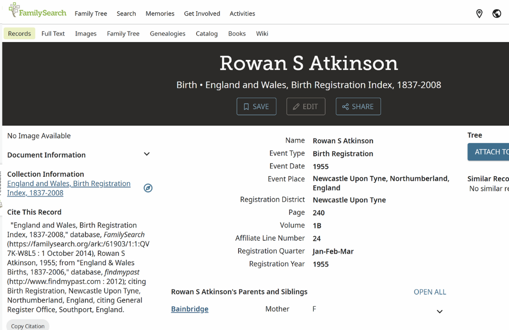509x330 pixels.
Task: Open the England and Wales Birth Registration Index link
Action: [68, 183]
